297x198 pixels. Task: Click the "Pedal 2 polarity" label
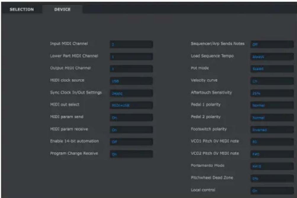(206, 117)
